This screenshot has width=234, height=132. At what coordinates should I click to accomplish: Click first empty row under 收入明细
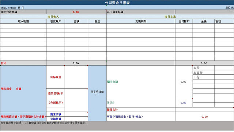pyautogui.click(x=23, y=26)
